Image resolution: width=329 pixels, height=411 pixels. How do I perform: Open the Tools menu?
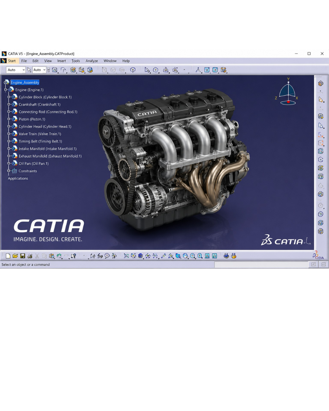[x=76, y=61]
